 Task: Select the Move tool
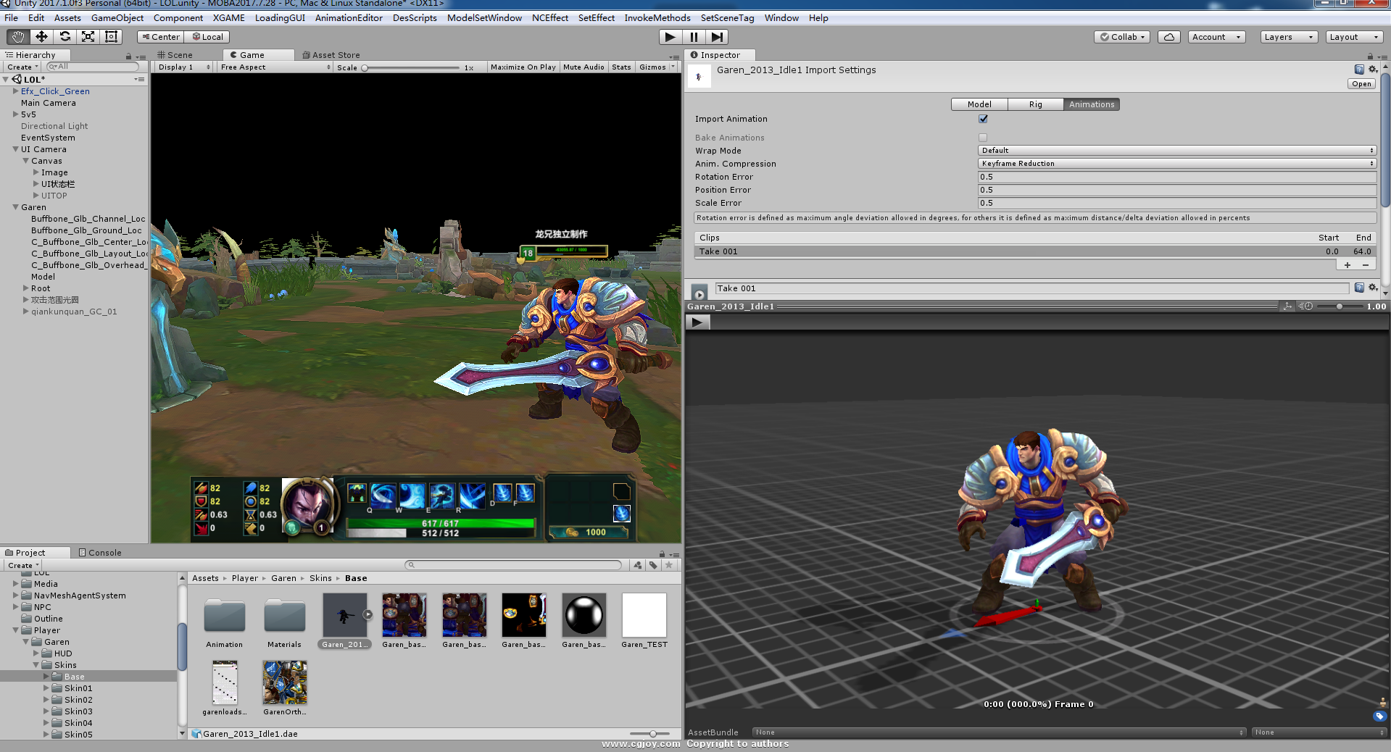[41, 37]
